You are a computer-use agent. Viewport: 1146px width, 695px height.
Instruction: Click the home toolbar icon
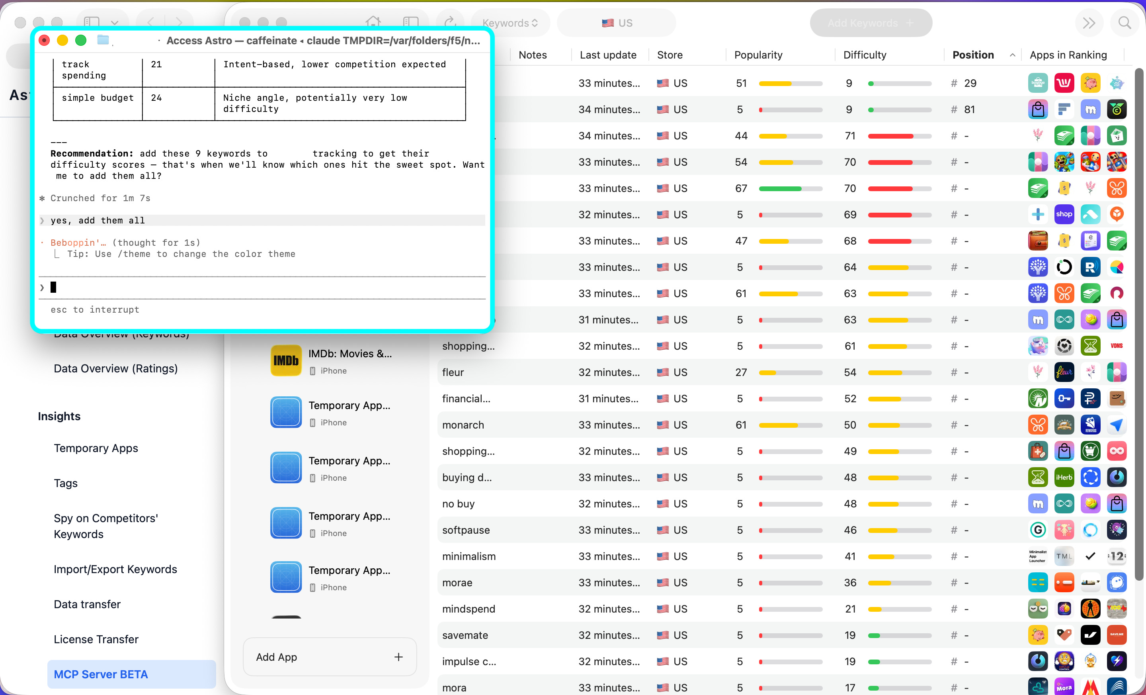tap(373, 22)
